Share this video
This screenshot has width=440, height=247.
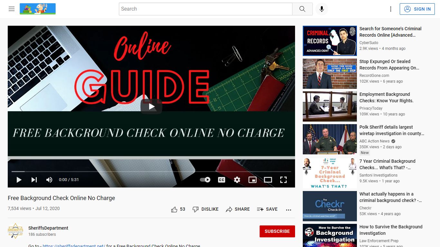point(238,209)
